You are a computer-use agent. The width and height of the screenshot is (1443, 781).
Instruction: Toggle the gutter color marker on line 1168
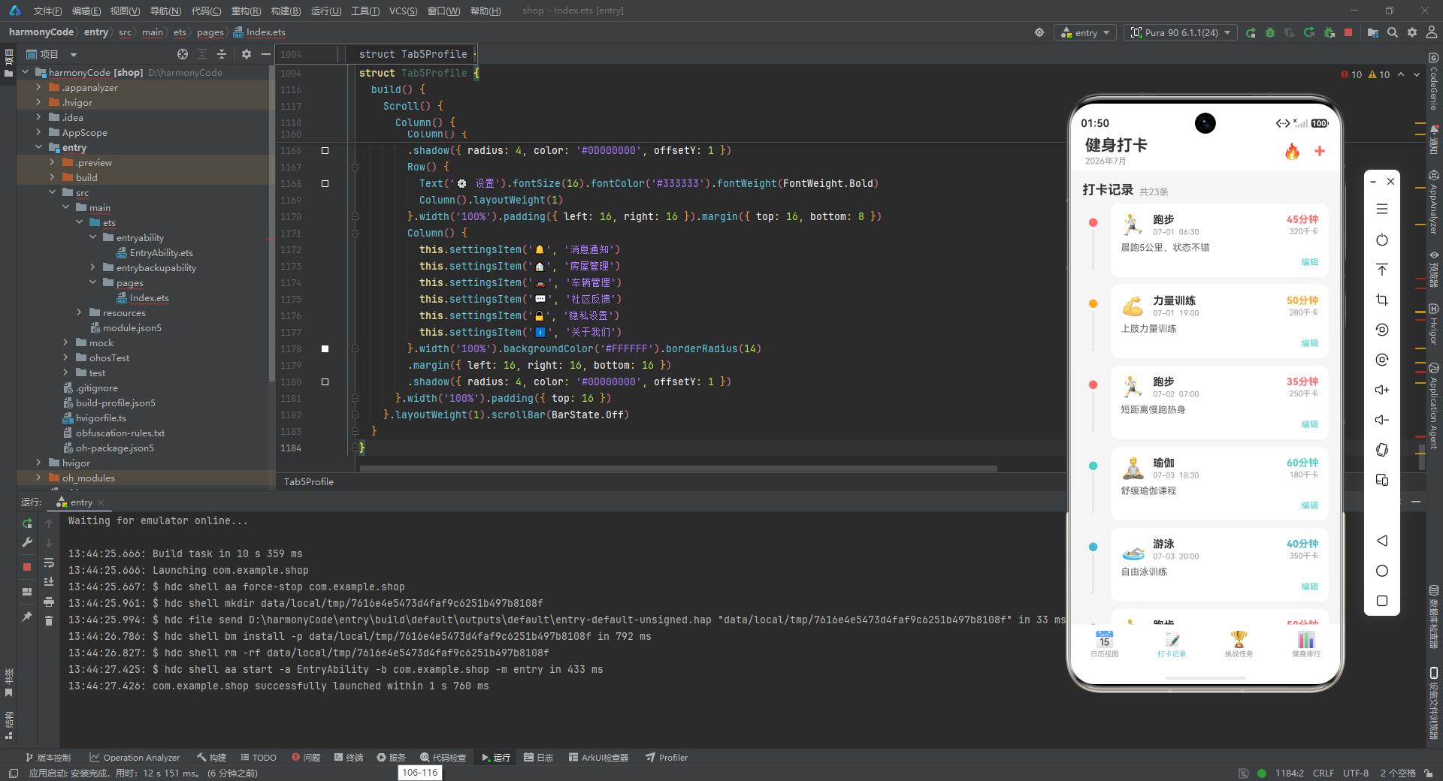325,183
